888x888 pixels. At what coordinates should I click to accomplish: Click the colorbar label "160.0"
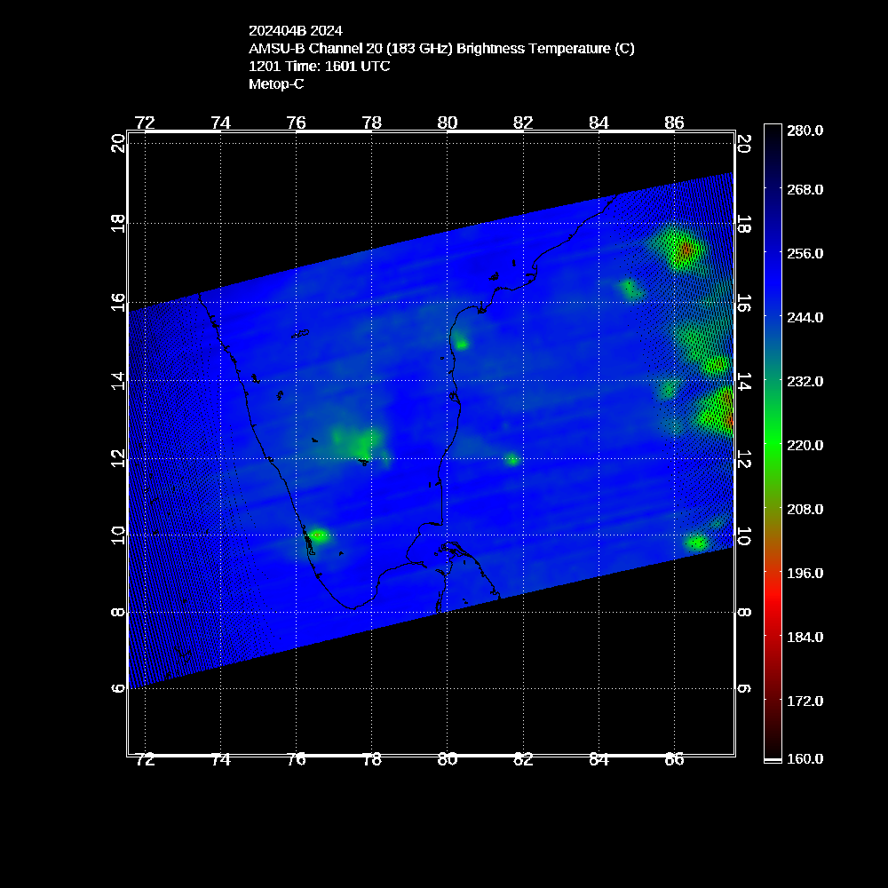coord(805,759)
